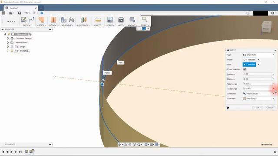
Task: Activate root component radio button
Action: 30,34
